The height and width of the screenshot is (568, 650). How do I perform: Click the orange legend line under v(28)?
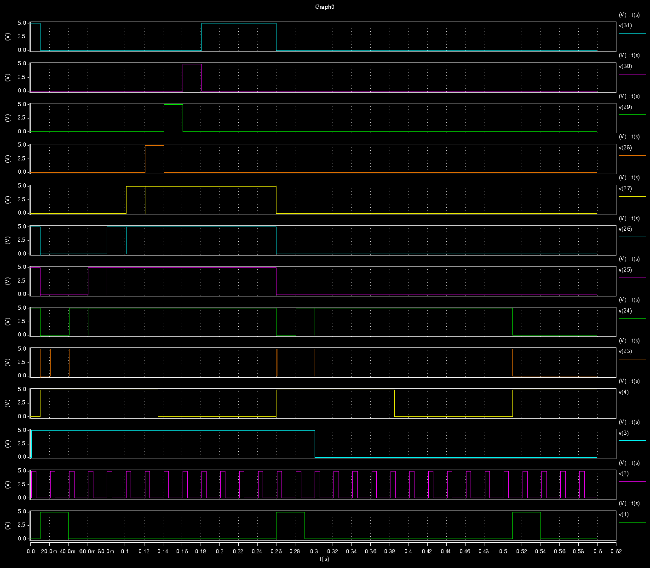(x=632, y=156)
